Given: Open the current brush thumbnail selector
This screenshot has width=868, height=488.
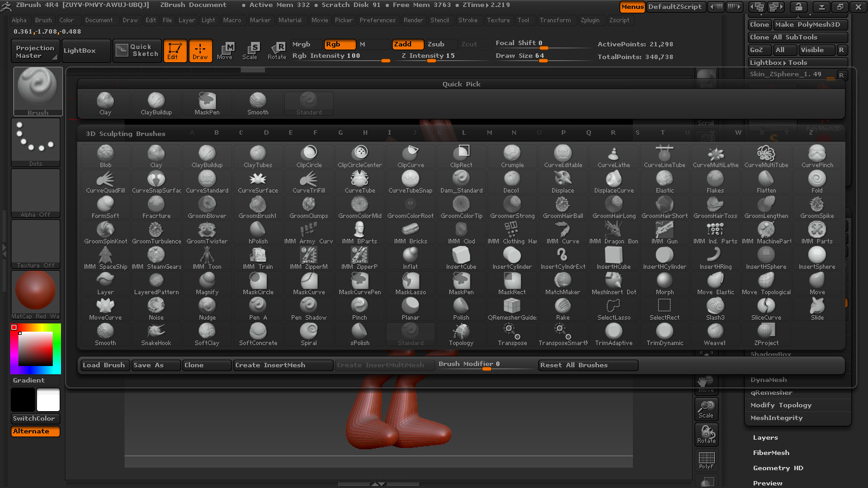Looking at the screenshot, I should tap(37, 91).
